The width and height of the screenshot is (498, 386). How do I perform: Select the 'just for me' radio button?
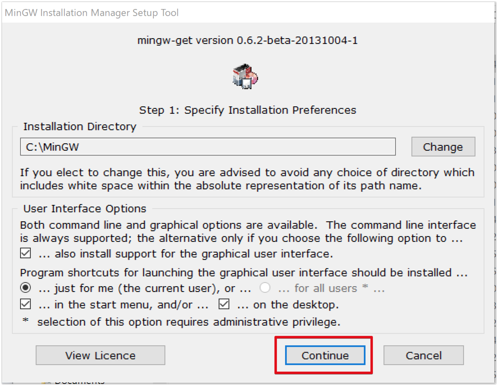click(x=25, y=288)
